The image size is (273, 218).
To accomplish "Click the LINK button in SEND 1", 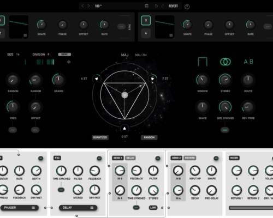I will coord(153,208).
